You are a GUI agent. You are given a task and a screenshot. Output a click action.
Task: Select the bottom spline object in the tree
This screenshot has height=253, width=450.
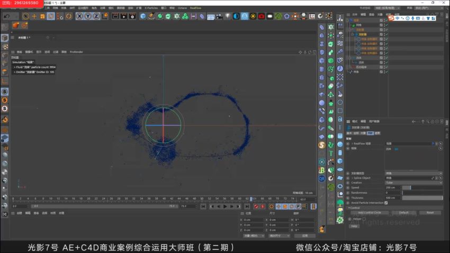coord(356,71)
